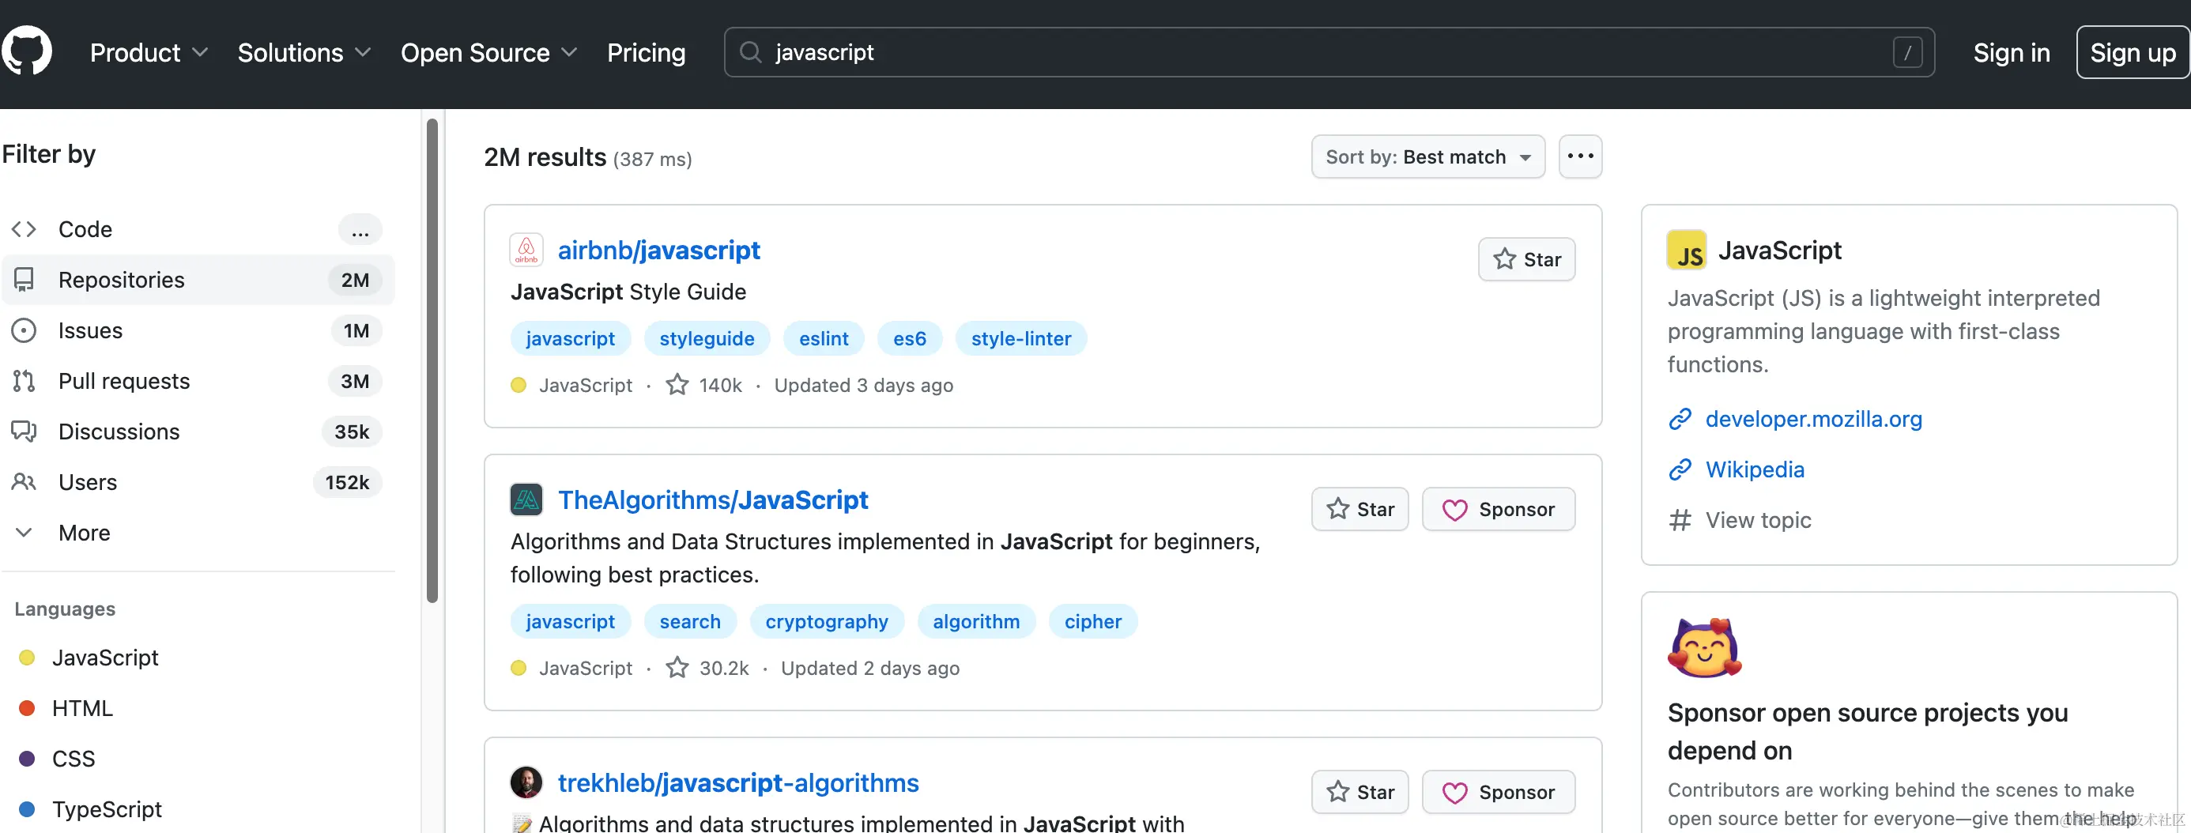This screenshot has width=2191, height=833.
Task: Sponsor TheAlgorithms/JavaScript repository
Action: (1498, 509)
